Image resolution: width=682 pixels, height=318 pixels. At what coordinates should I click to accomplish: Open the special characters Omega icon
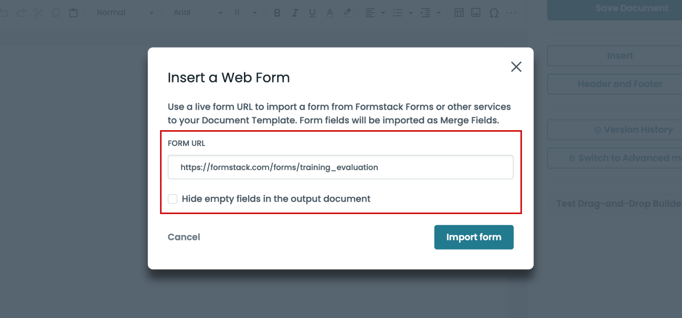494,13
